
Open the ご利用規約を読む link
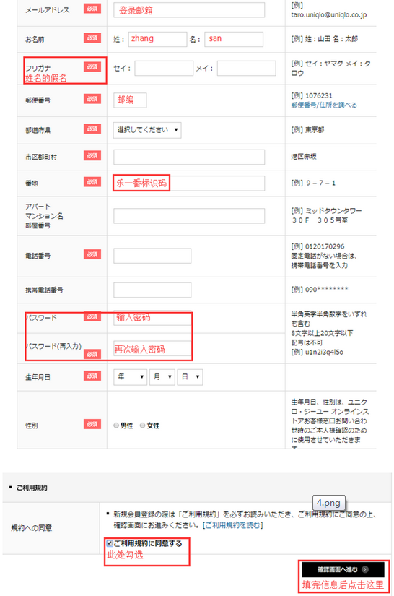pos(232,525)
